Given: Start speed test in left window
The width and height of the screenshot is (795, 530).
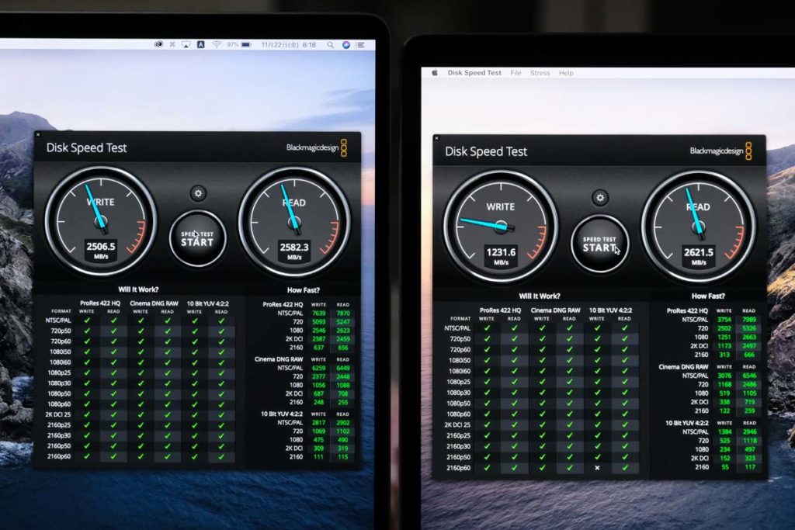Looking at the screenshot, I should pos(198,239).
